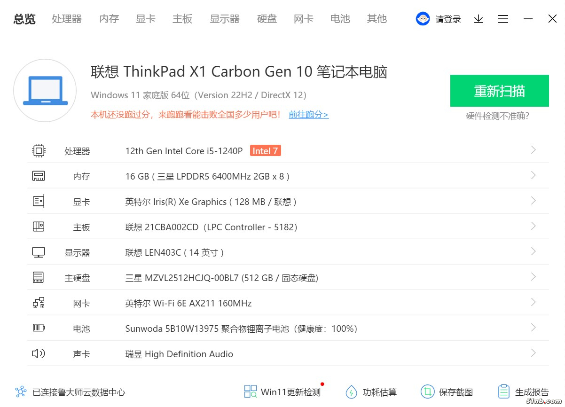Click 联想 21CBA002CD motherboard text

pos(212,227)
